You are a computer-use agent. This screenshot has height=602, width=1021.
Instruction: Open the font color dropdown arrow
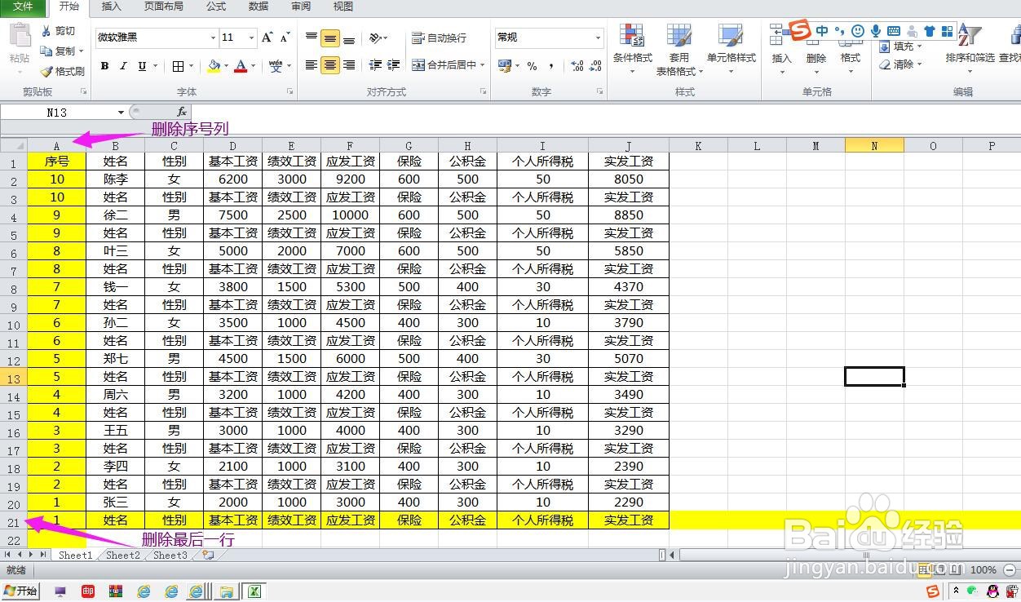click(253, 66)
